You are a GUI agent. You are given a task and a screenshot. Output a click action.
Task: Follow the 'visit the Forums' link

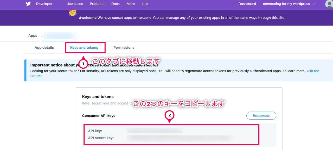(x=313, y=71)
